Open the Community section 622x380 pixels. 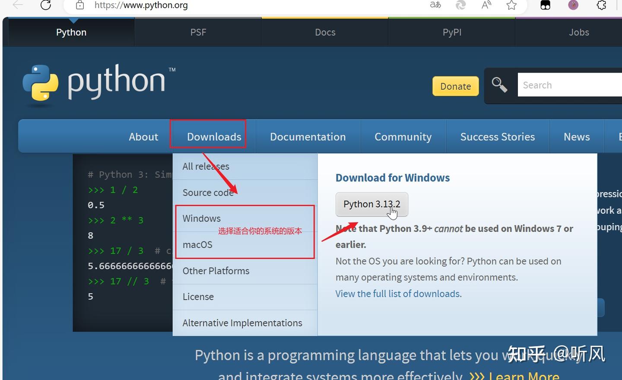pos(403,136)
